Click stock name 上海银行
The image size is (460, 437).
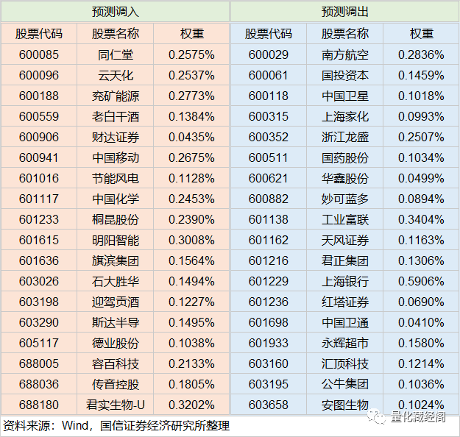coord(345,281)
